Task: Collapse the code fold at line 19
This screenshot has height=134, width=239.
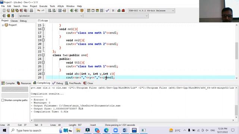Action: [43, 40]
